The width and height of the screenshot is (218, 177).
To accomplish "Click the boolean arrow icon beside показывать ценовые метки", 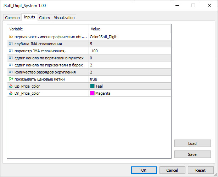I will pos(11,79).
